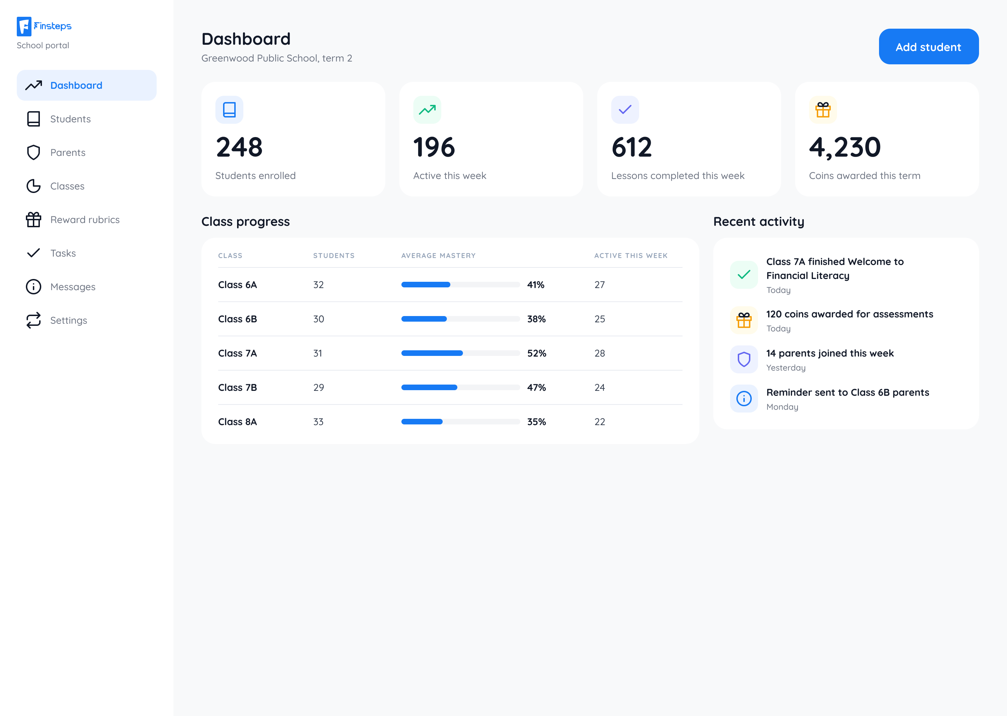Click the Parents shield icon in sidebar

click(x=34, y=152)
